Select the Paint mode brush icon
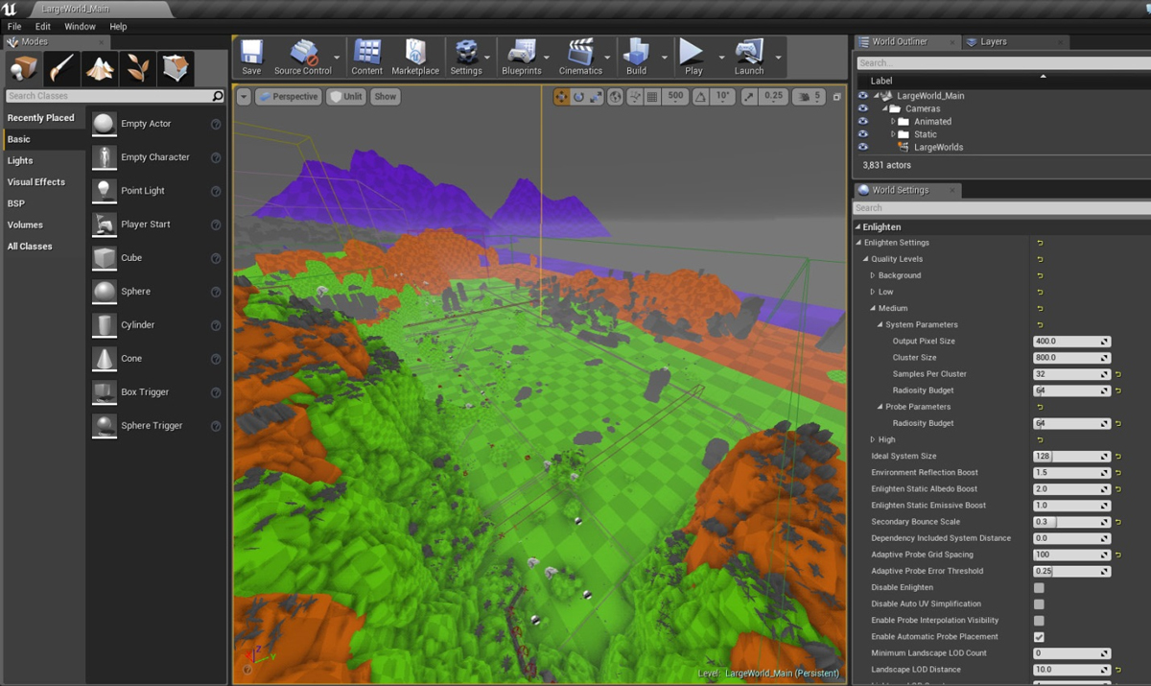 click(x=61, y=68)
